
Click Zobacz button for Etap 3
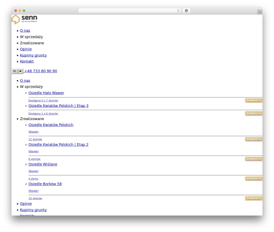coord(254,114)
